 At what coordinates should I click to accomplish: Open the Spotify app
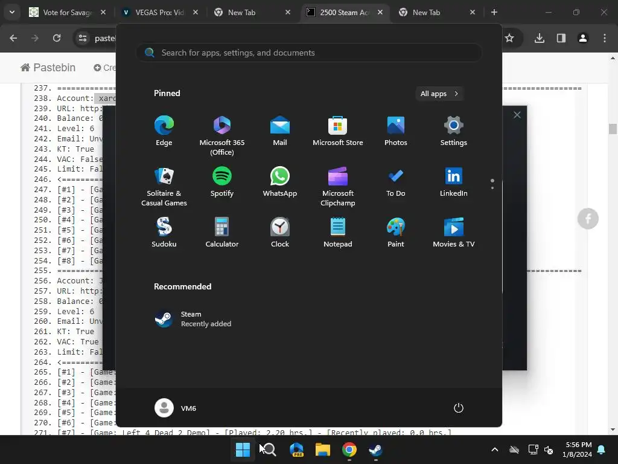(x=222, y=182)
